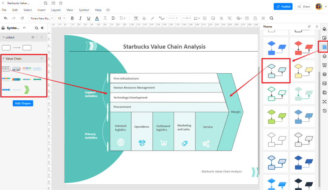Select the green double-headed arrow shape
Screen dimensions: 328x190
tap(37, 79)
